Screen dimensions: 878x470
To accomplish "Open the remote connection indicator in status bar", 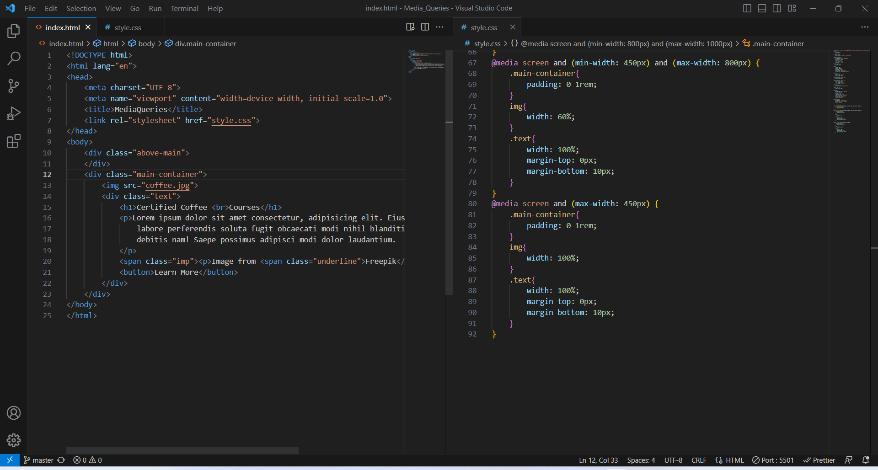I will point(9,460).
